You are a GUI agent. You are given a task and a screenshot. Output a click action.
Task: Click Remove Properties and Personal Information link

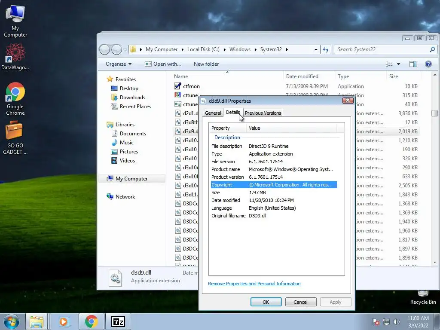tap(254, 284)
